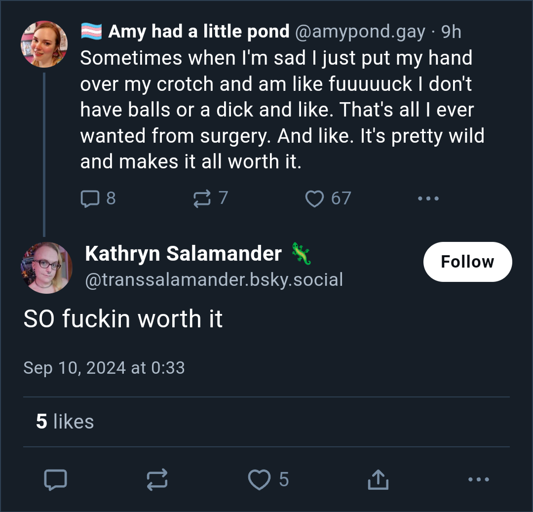
Task: Open the @amypond.gay handle
Action: pyautogui.click(x=360, y=32)
